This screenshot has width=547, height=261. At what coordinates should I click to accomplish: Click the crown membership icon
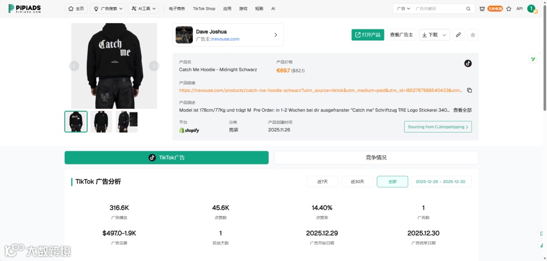click(482, 9)
